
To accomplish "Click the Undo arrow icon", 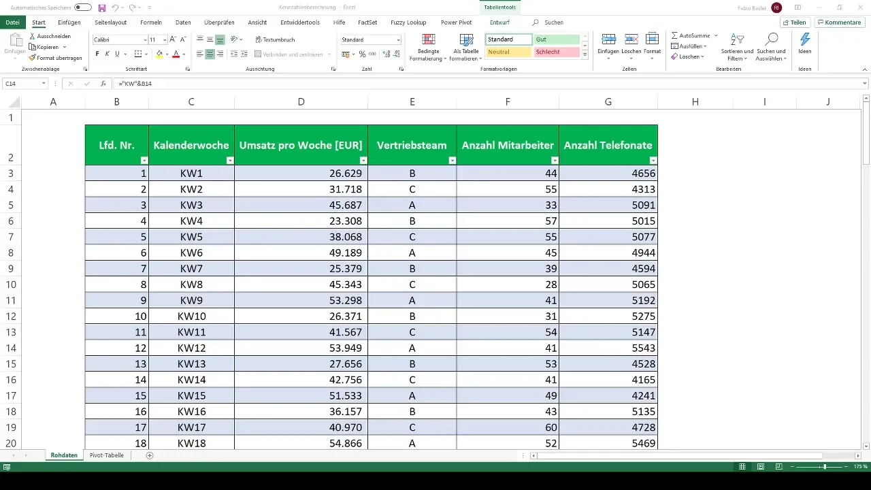I will coord(115,7).
